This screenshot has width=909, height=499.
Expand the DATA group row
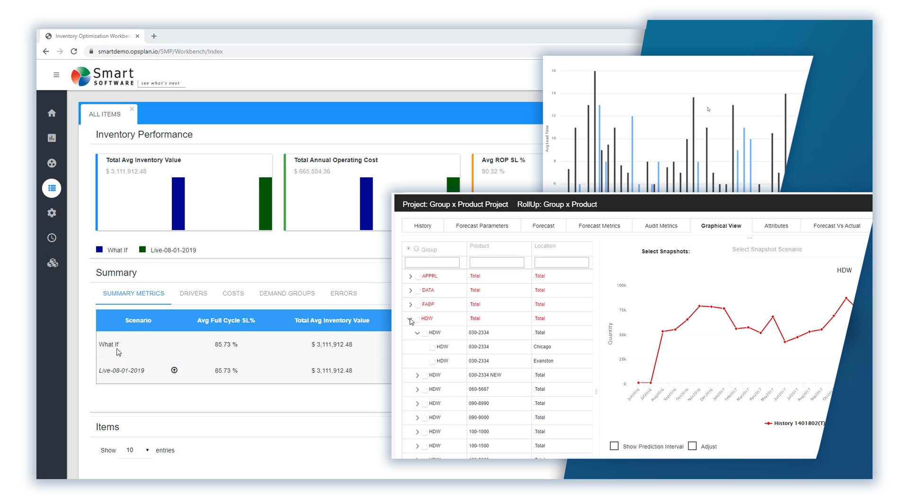pyautogui.click(x=410, y=290)
